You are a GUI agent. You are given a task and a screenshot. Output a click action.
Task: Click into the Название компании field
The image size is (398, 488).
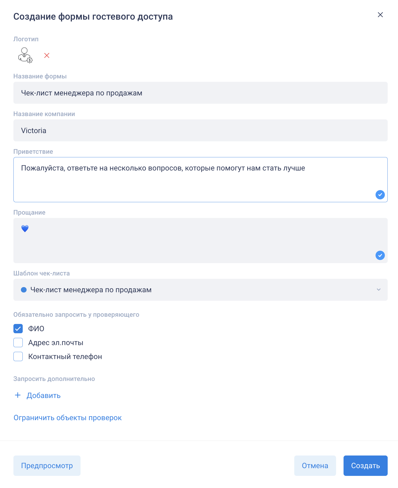[x=200, y=131]
